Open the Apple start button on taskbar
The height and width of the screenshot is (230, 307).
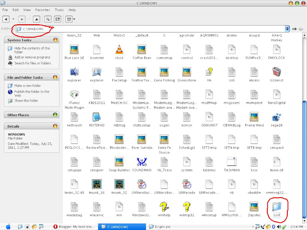8,227
